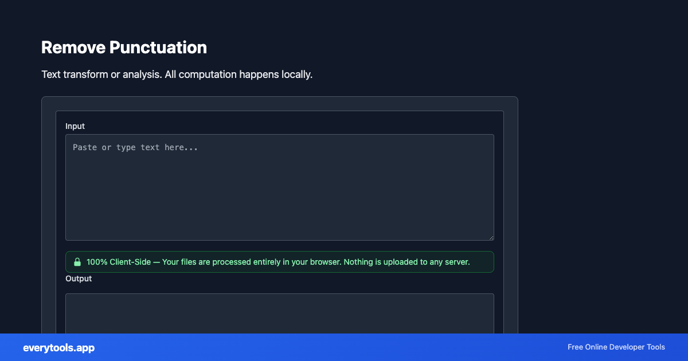The width and height of the screenshot is (688, 361).
Task: Click the main tool card panel
Action: [279, 104]
